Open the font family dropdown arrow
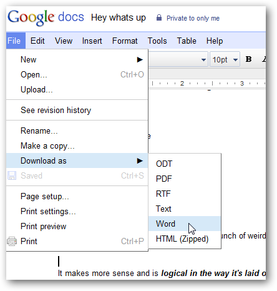Viewport: 277px width, 291px height. [x=203, y=60]
